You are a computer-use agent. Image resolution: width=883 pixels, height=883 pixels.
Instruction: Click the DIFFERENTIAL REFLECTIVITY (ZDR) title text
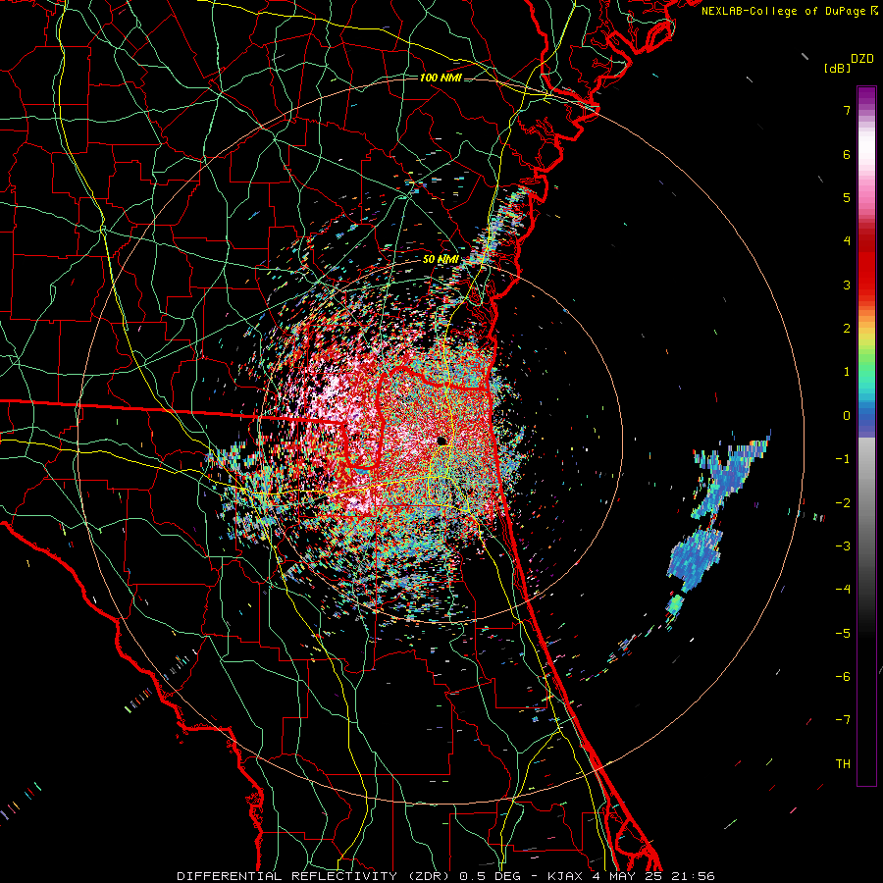click(x=313, y=876)
